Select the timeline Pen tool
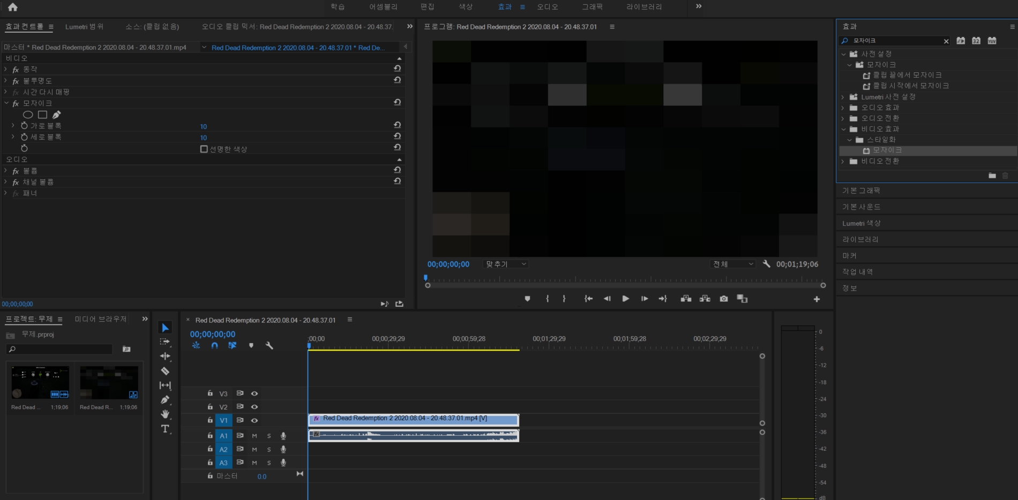The image size is (1018, 500). pos(165,399)
